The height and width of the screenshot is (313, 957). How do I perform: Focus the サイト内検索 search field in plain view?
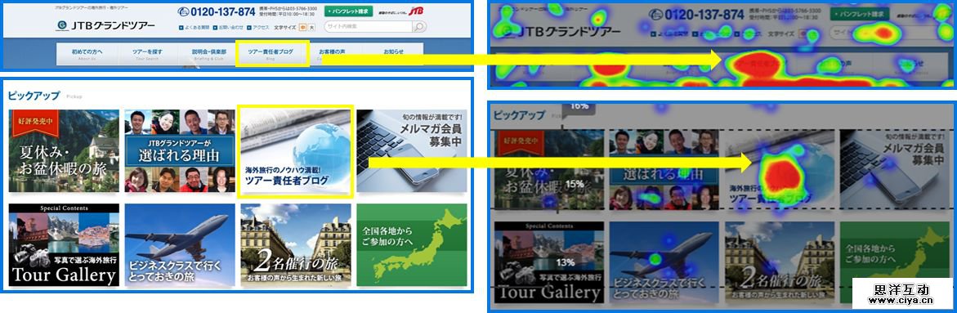369,27
